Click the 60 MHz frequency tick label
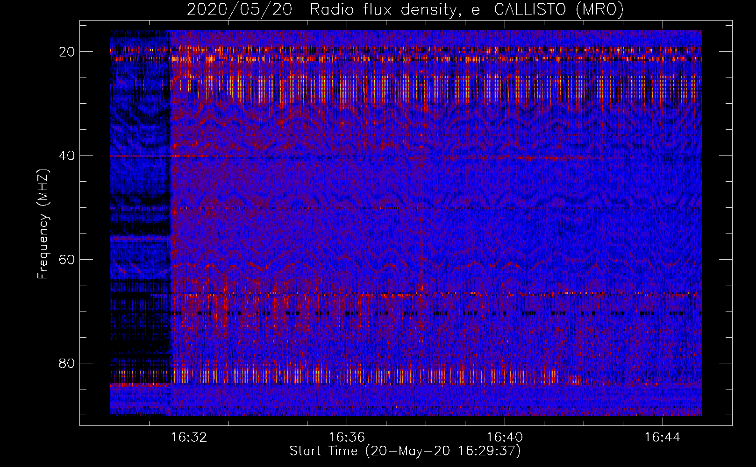 pyautogui.click(x=67, y=259)
